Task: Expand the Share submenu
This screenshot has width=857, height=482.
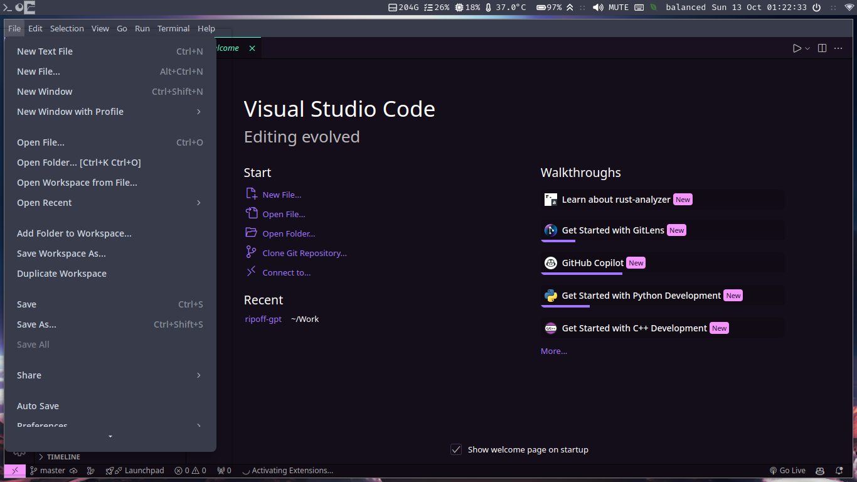Action: tap(110, 375)
